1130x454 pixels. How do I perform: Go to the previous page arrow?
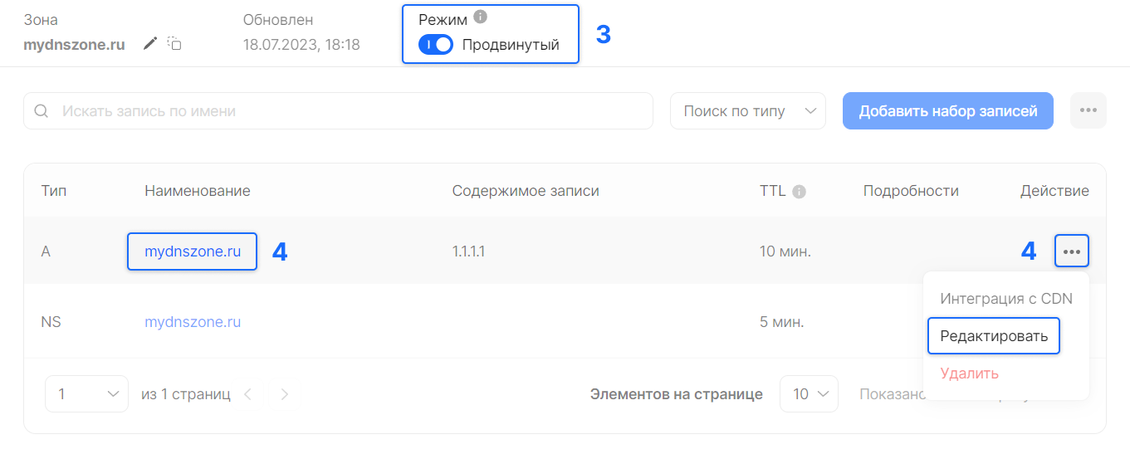(247, 394)
